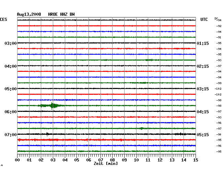Click the red burst at start below 07:00 trace
Image resolution: width=223 pixels, height=169 pixels.
click(19, 140)
